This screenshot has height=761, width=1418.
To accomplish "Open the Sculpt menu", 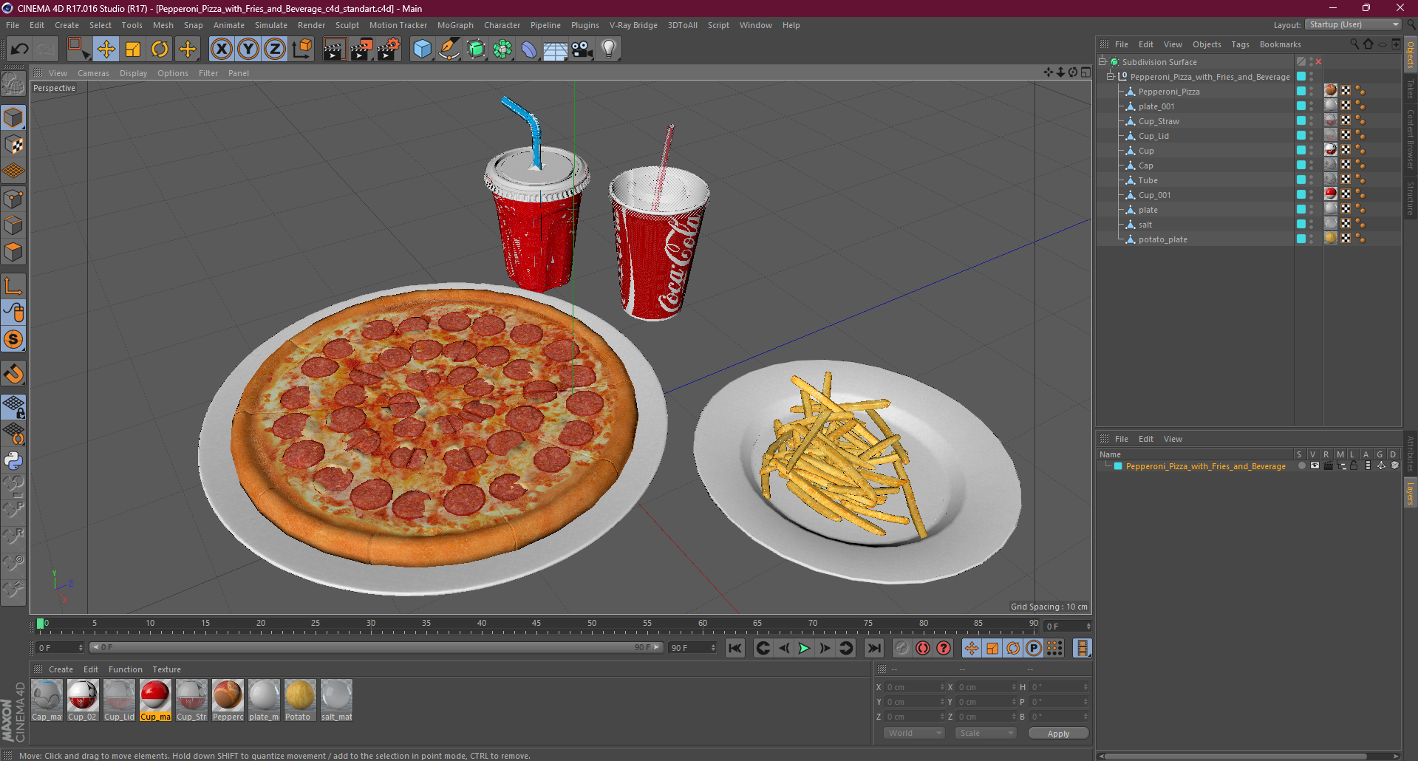I will [x=347, y=25].
